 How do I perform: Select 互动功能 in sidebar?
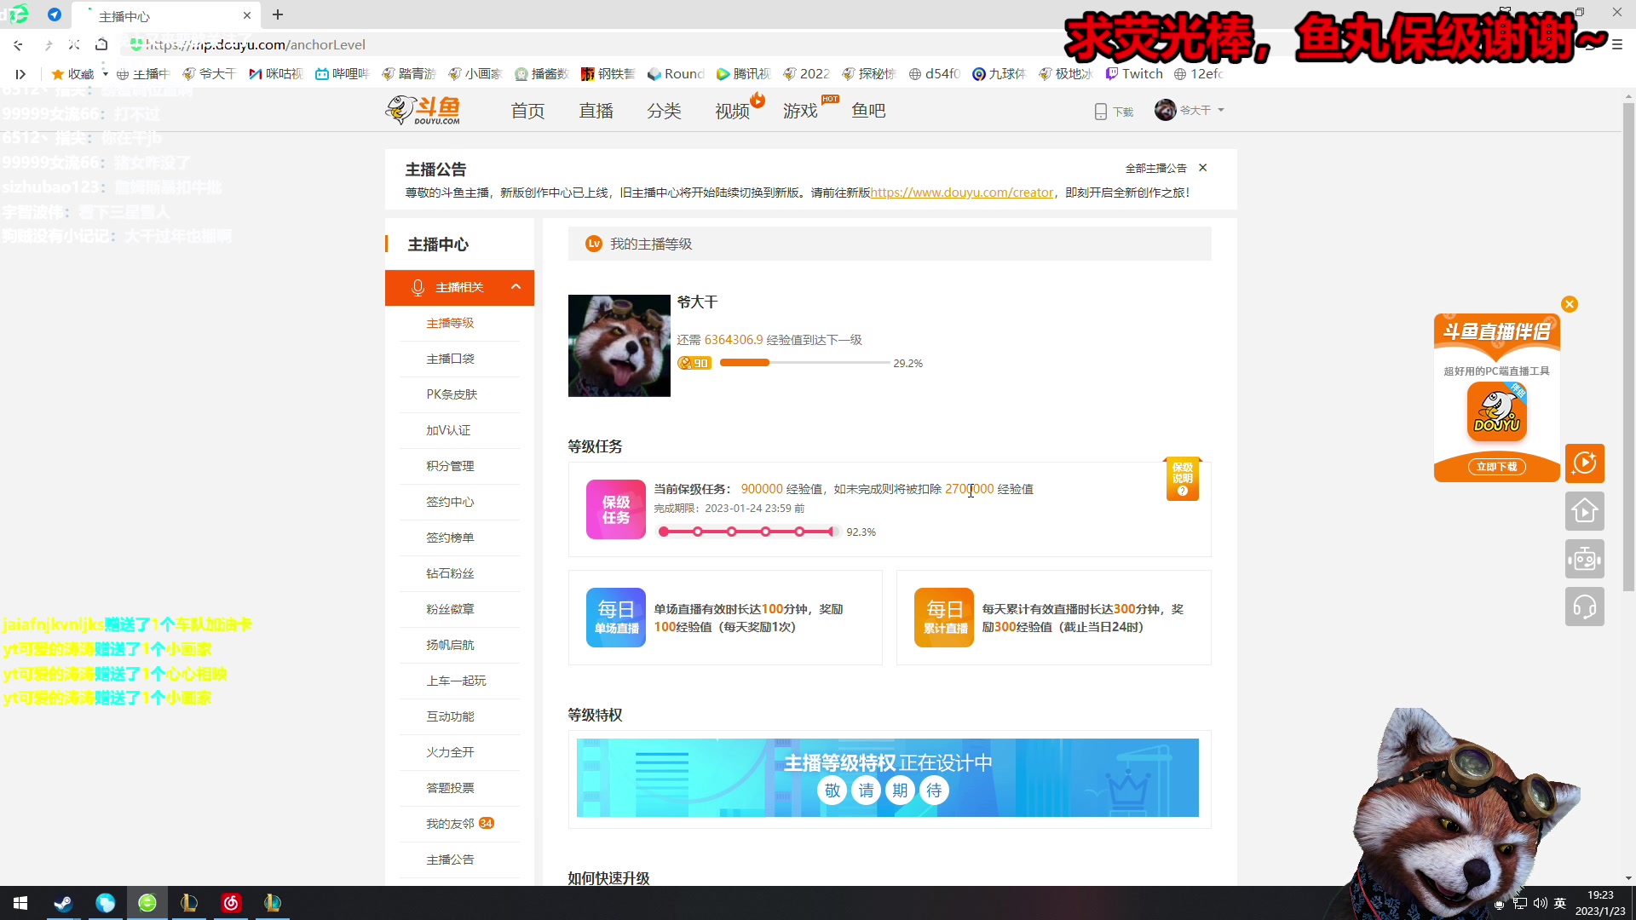[x=450, y=716]
